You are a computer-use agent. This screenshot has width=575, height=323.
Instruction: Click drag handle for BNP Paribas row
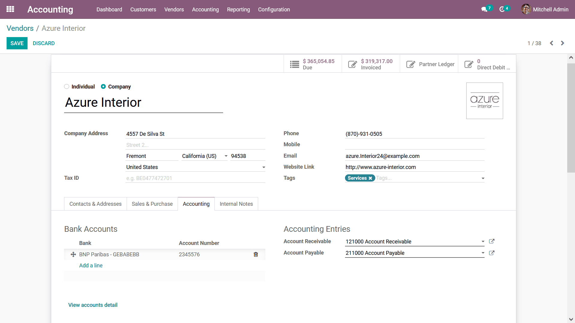(x=73, y=255)
